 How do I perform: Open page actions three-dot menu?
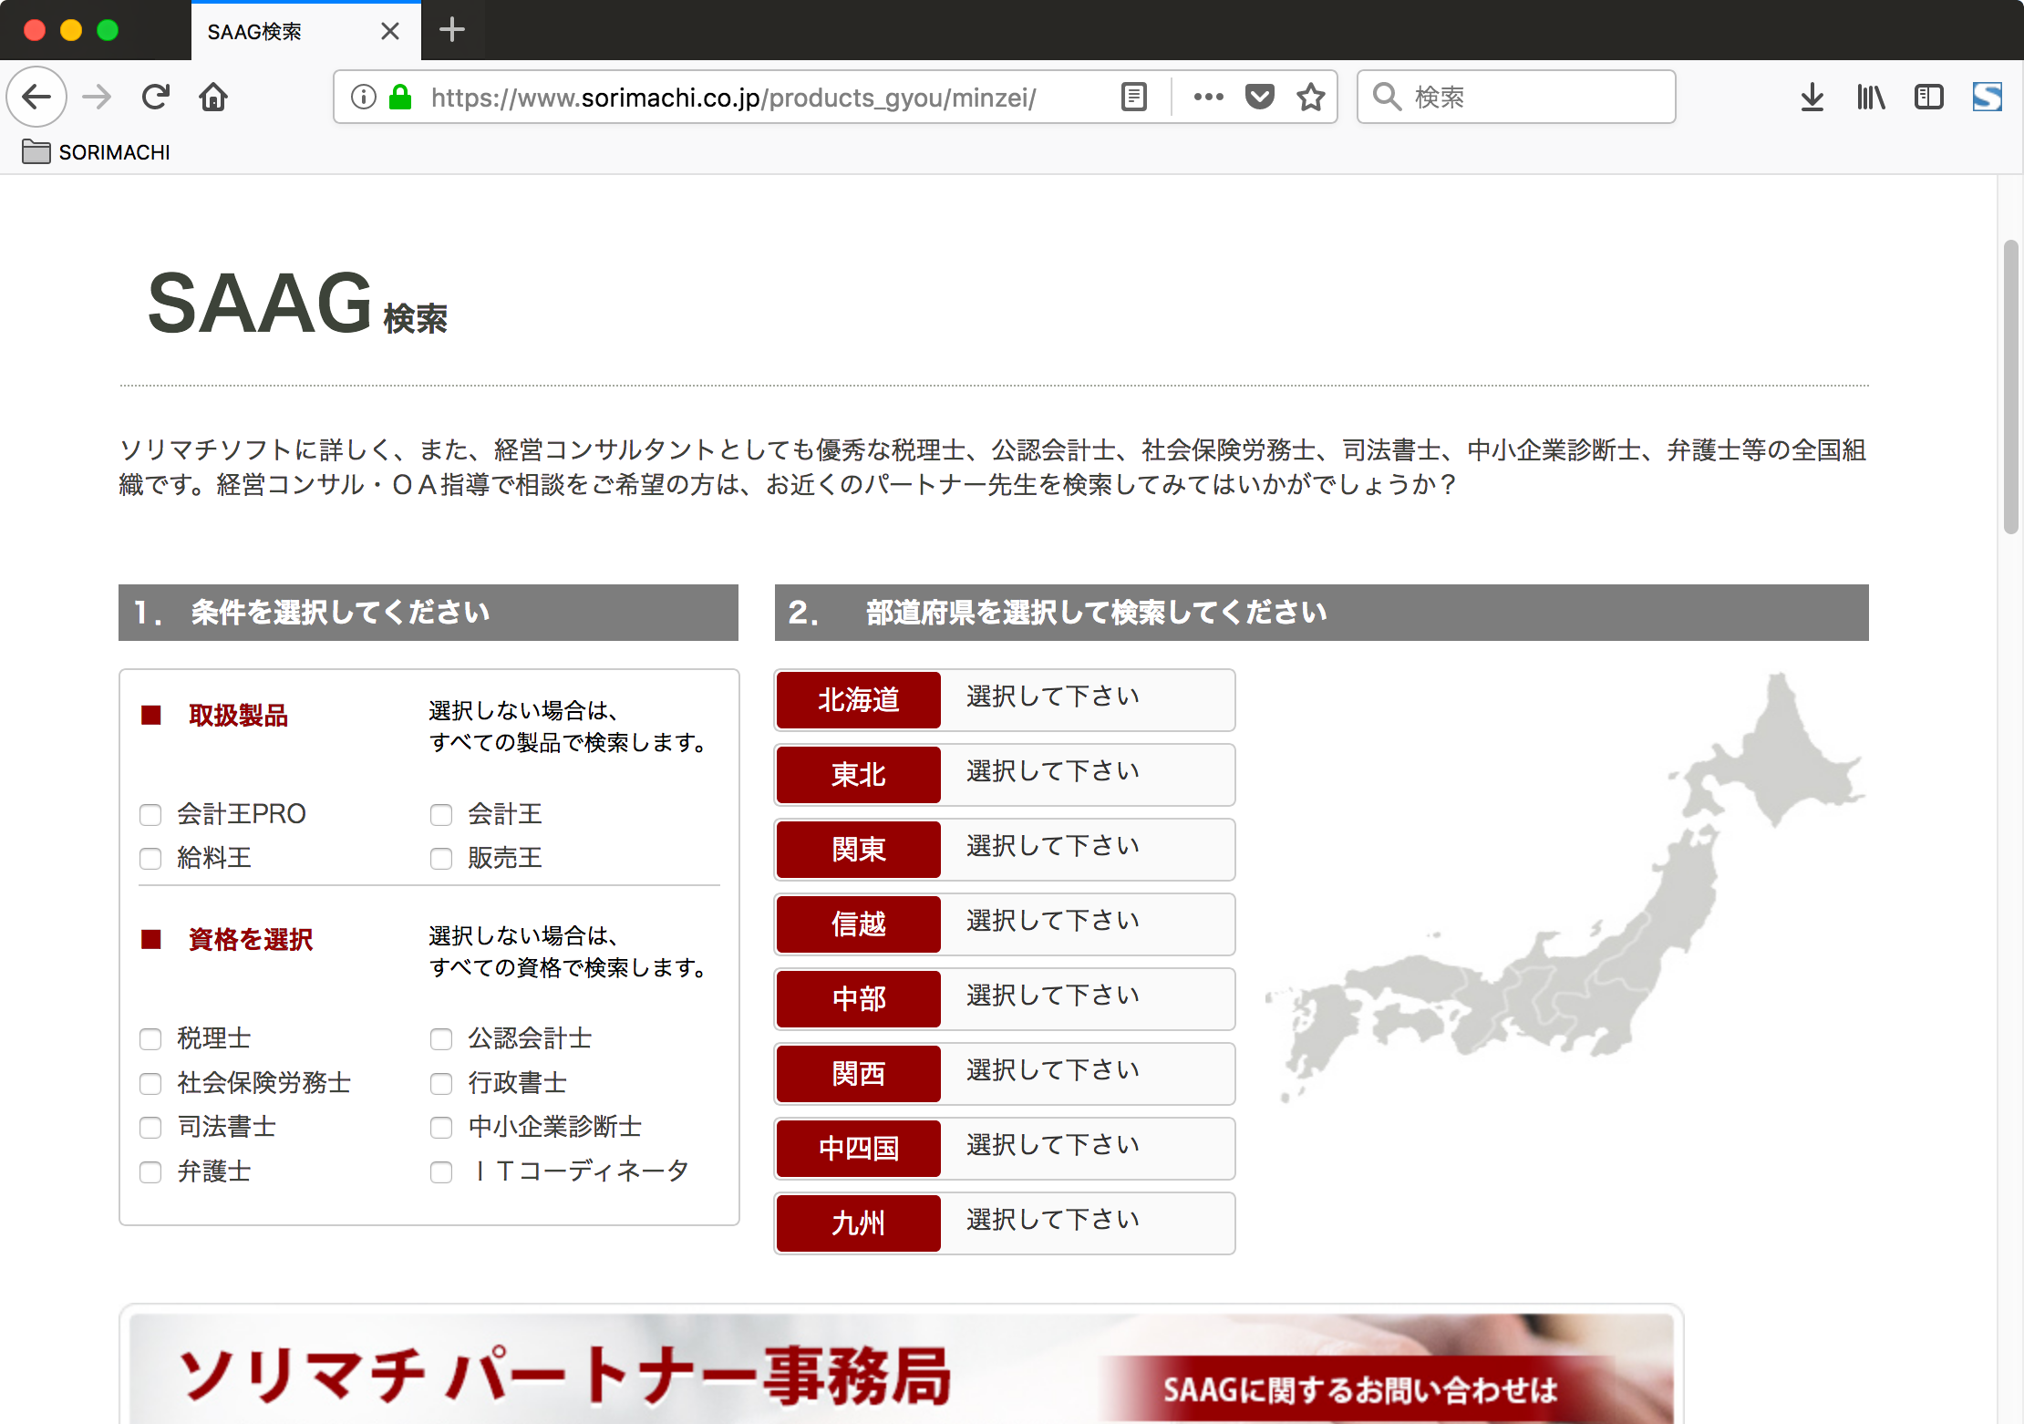click(x=1208, y=97)
